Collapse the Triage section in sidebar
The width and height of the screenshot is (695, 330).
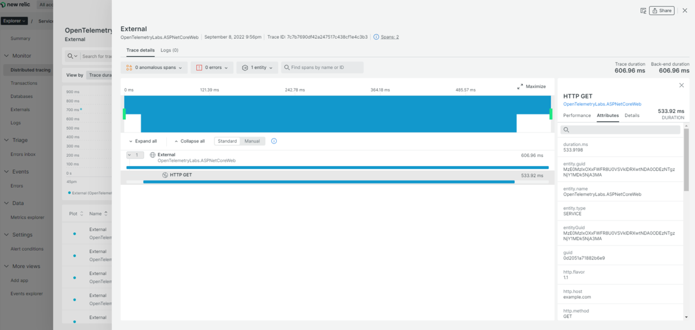pos(6,140)
